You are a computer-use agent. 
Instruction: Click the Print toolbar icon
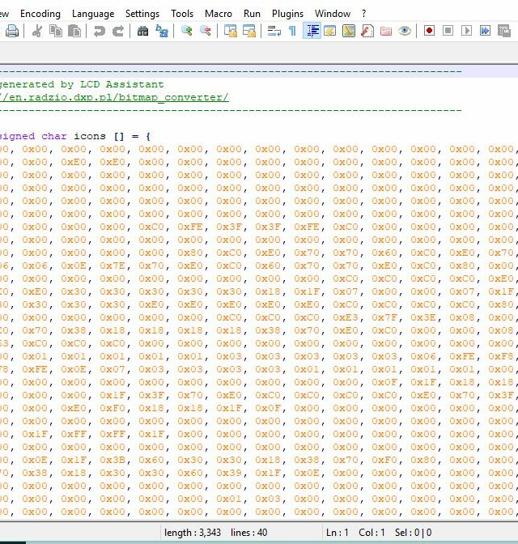(12, 31)
